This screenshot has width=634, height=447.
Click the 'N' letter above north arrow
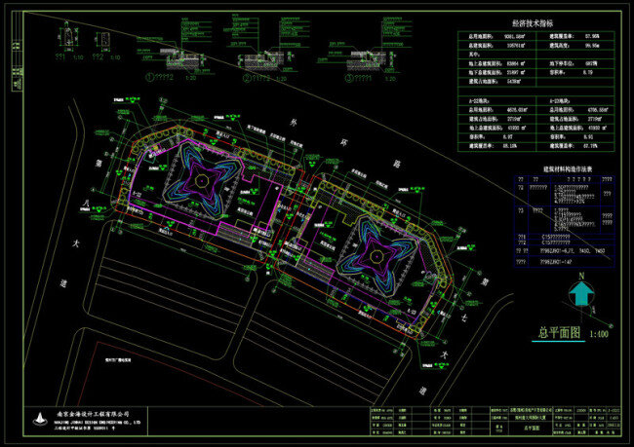[x=581, y=276]
